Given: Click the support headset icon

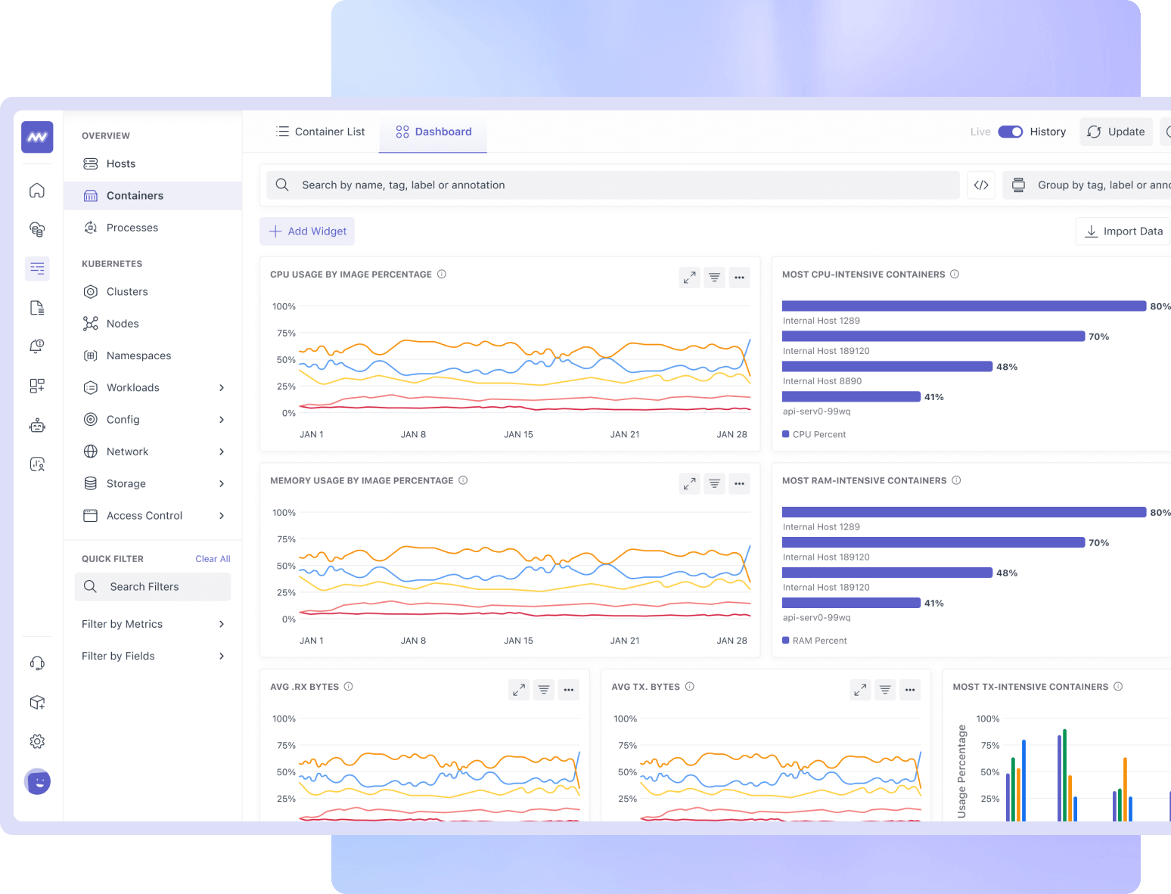Looking at the screenshot, I should pyautogui.click(x=37, y=663).
